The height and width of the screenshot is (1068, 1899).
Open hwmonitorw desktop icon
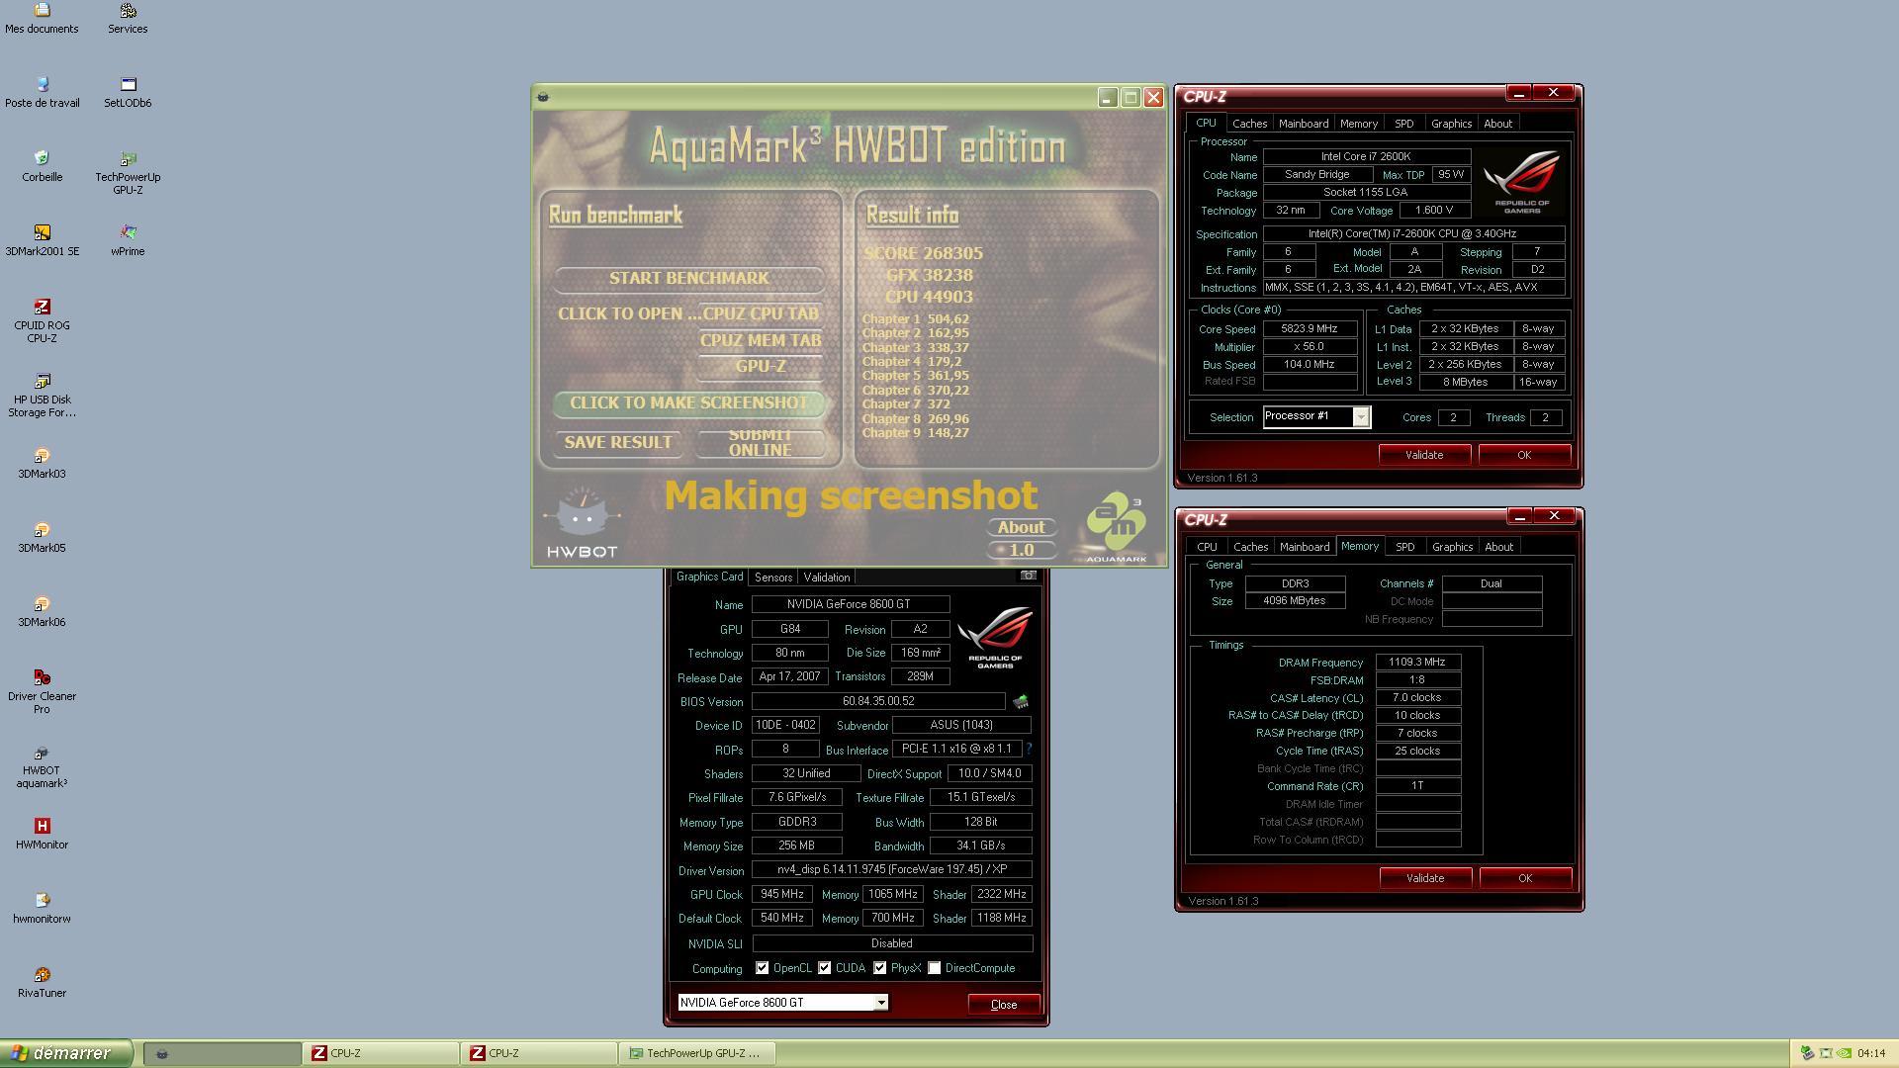42,909
